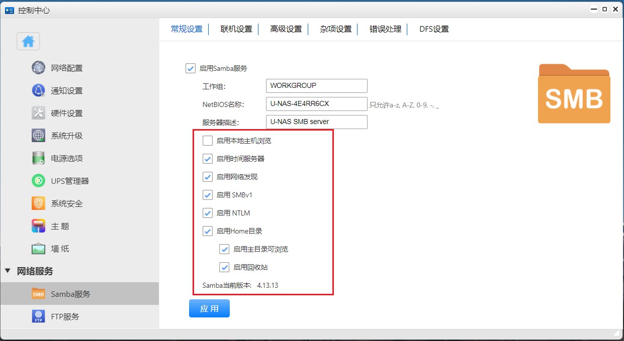Select the 通知设置 bell icon
The image size is (624, 341).
coord(39,90)
